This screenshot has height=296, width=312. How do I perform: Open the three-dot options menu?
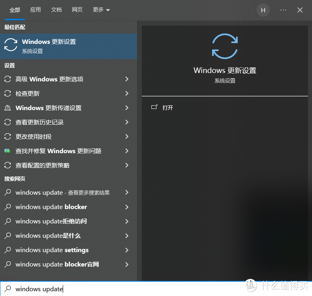[283, 10]
